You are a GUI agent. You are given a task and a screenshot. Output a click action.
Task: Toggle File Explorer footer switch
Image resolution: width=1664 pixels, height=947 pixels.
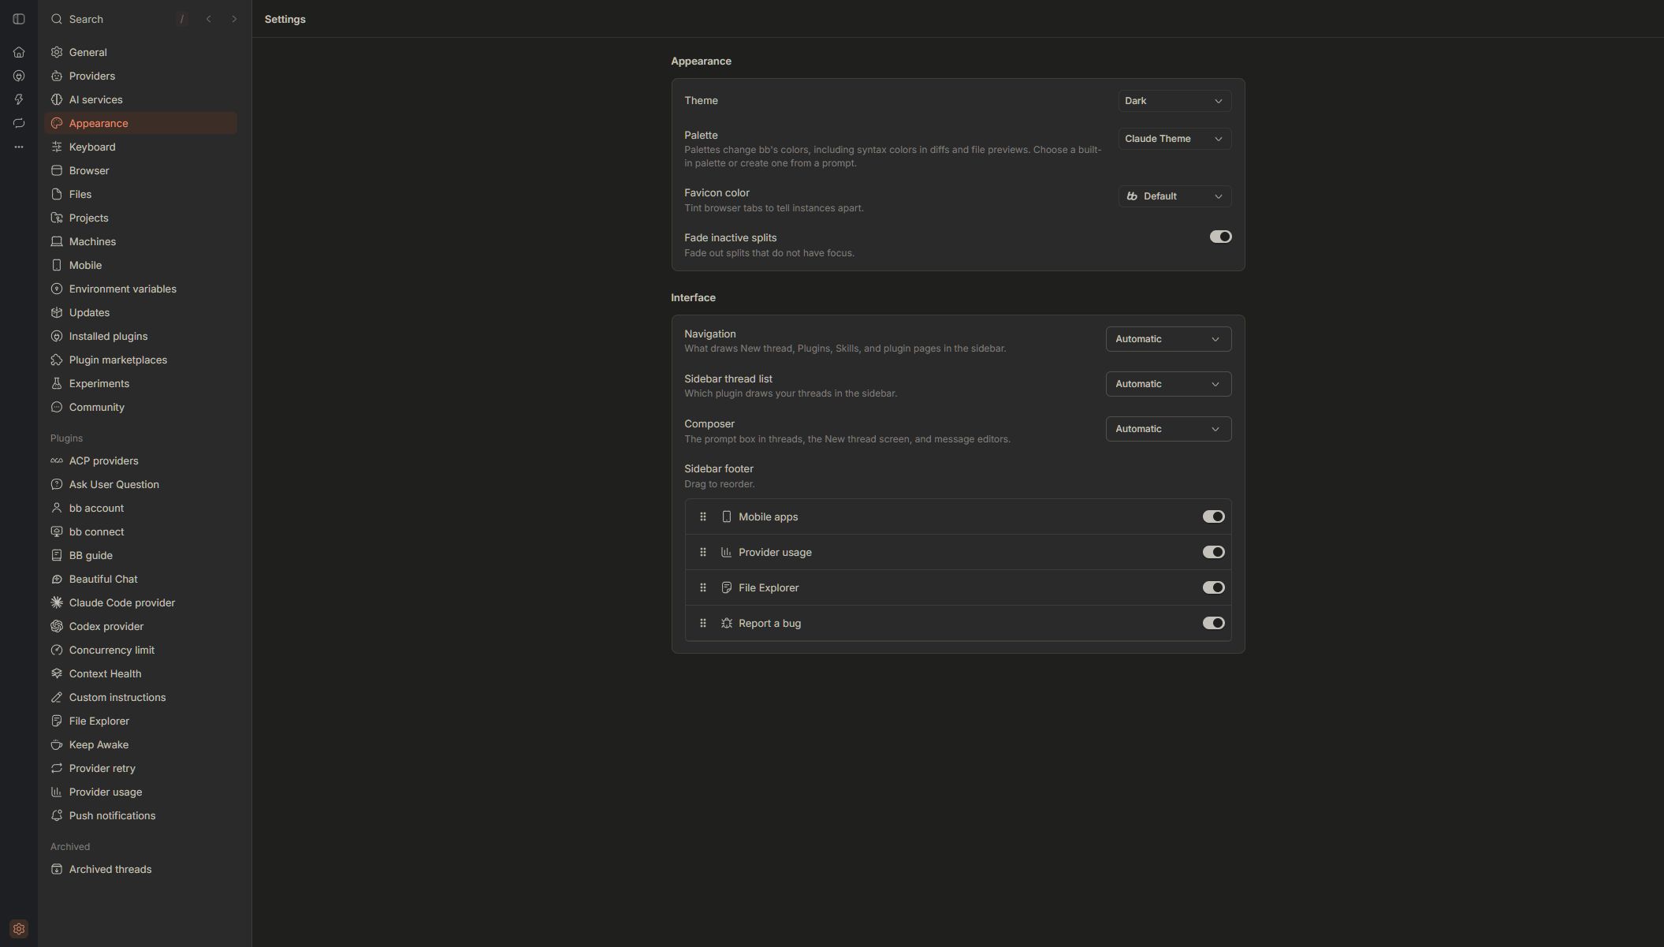coord(1213,588)
